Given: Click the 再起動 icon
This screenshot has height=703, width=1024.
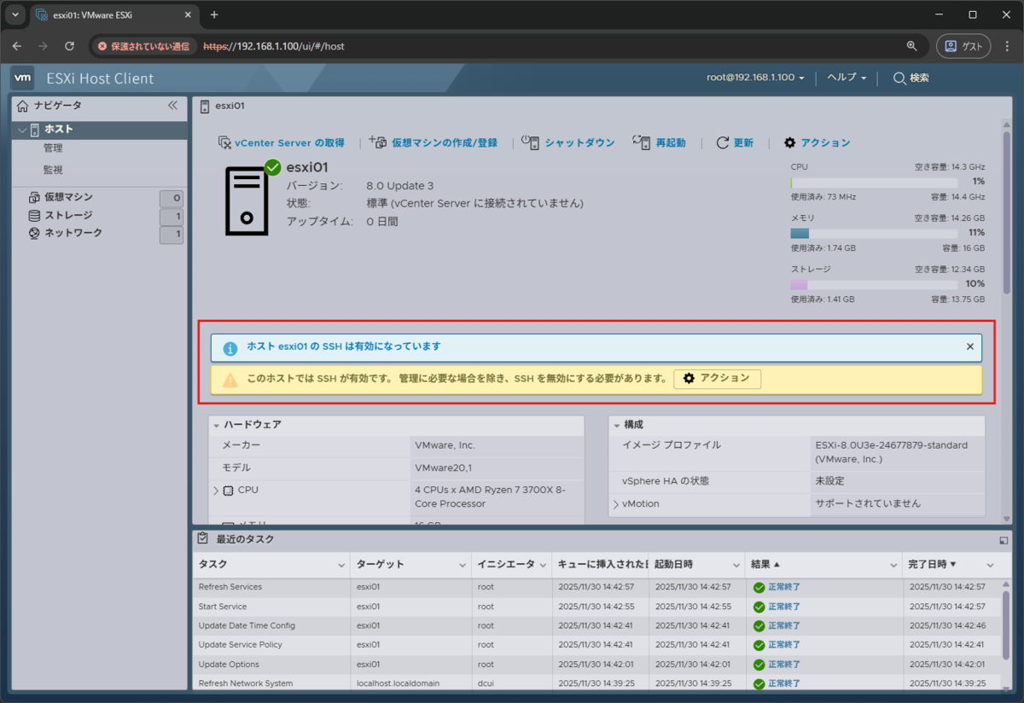Looking at the screenshot, I should (640, 142).
